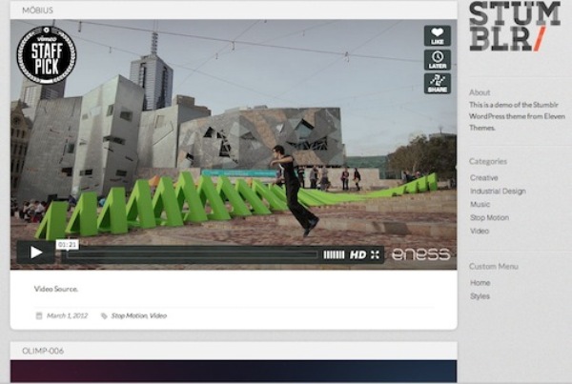This screenshot has width=572, height=384.
Task: Enter fullscreen video mode
Action: [376, 254]
